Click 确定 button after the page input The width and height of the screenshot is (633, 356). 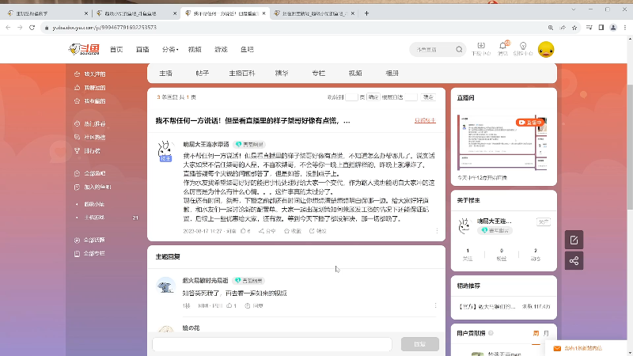[x=373, y=97]
